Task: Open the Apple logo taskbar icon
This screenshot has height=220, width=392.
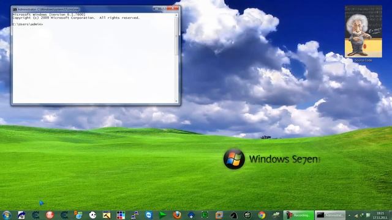Action: 247,215
